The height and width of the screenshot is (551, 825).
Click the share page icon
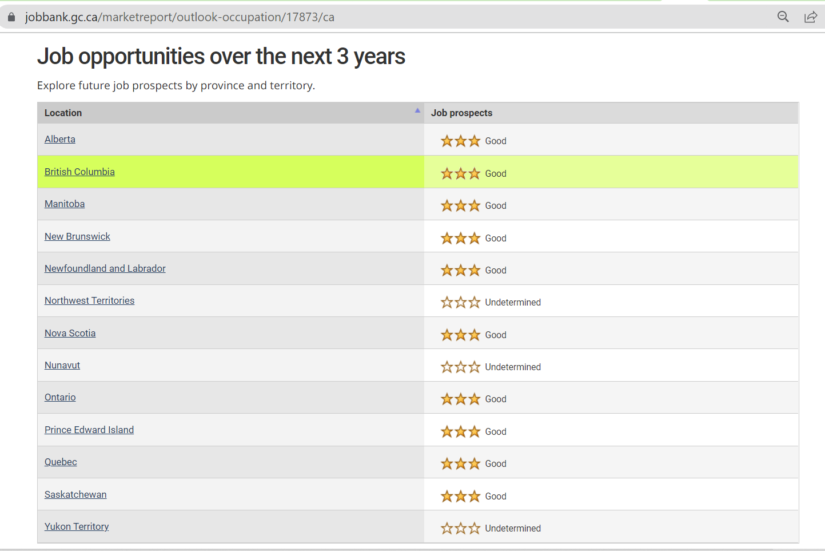click(810, 17)
